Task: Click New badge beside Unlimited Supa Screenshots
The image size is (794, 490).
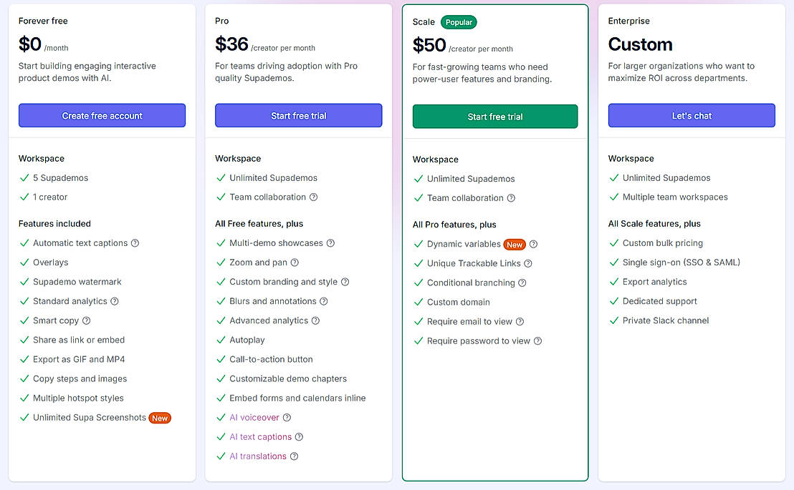Action: tap(160, 418)
